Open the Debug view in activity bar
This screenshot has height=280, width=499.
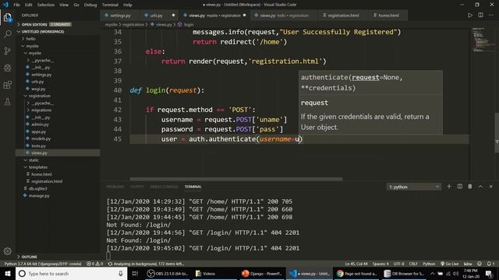click(8, 68)
